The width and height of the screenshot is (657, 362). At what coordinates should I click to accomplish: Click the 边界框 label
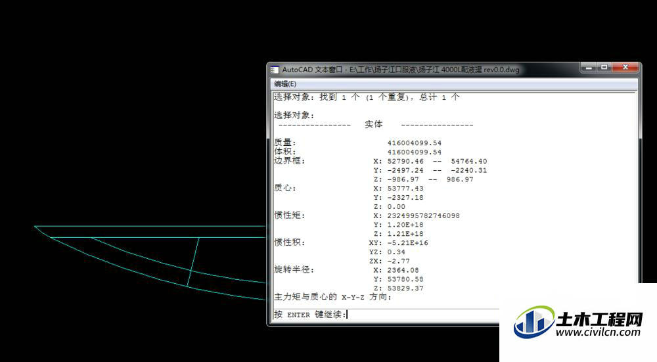[x=290, y=160]
